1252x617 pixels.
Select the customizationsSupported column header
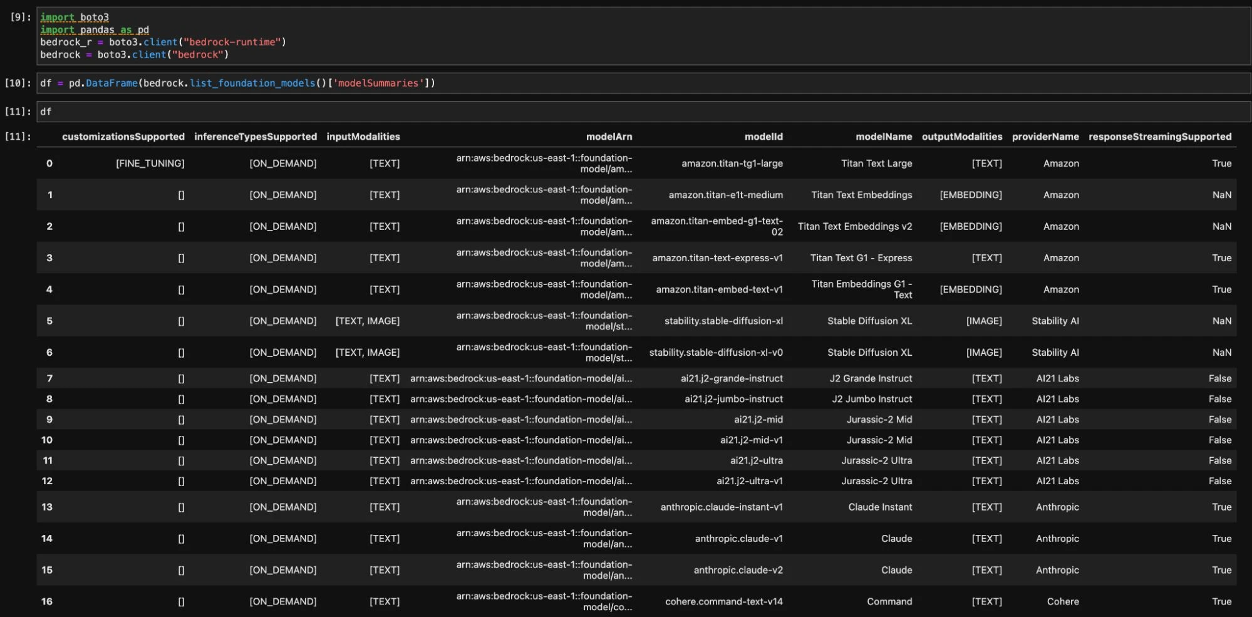click(x=123, y=137)
